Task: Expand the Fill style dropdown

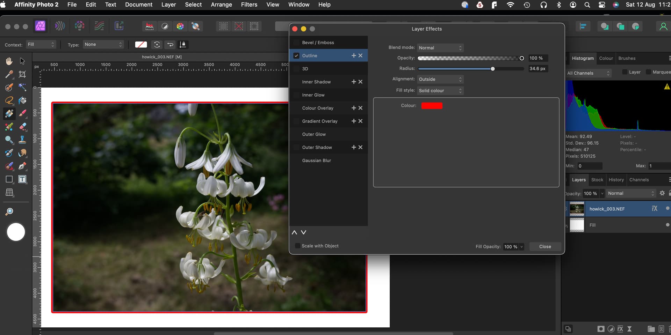Action: click(440, 90)
